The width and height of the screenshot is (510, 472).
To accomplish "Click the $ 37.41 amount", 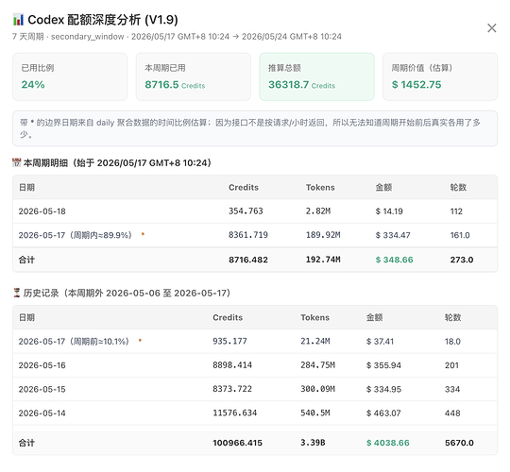I will [x=380, y=342].
